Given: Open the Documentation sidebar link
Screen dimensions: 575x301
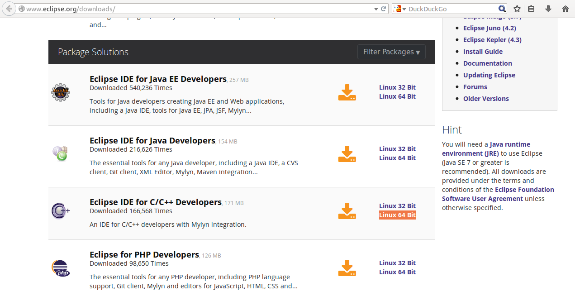Looking at the screenshot, I should click(x=488, y=63).
